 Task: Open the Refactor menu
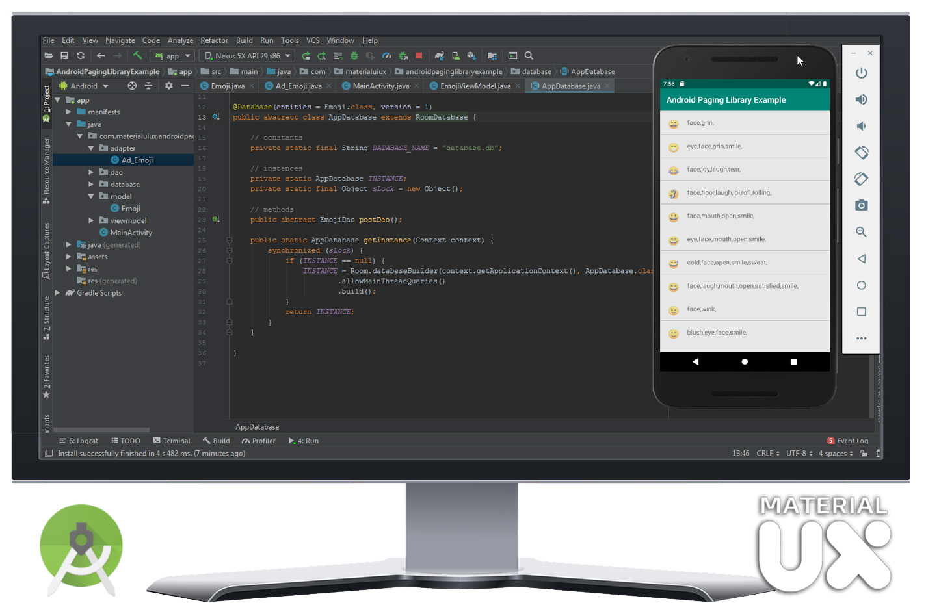pos(214,40)
